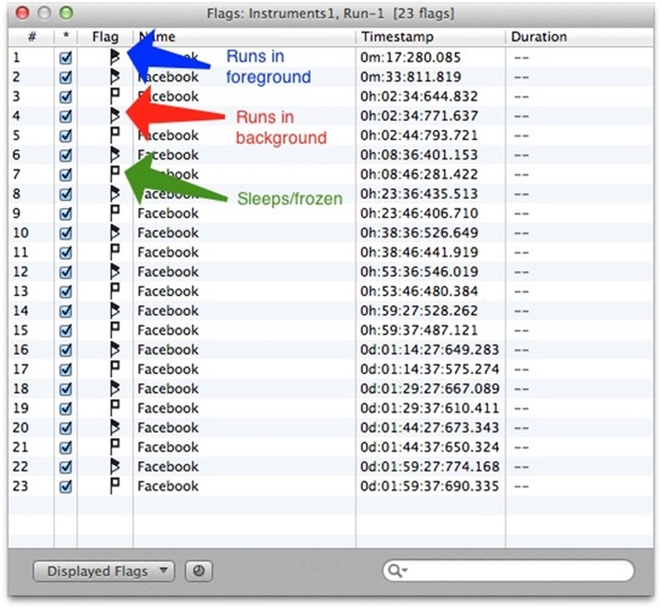Image resolution: width=662 pixels, height=609 pixels.
Task: Select the background-run flag icon on row 2
Action: 116,77
